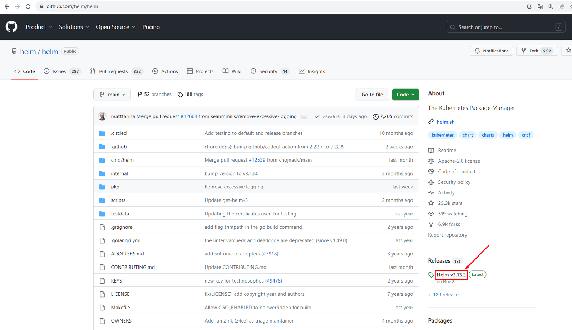Open the green Code dropdown button

pyautogui.click(x=405, y=95)
